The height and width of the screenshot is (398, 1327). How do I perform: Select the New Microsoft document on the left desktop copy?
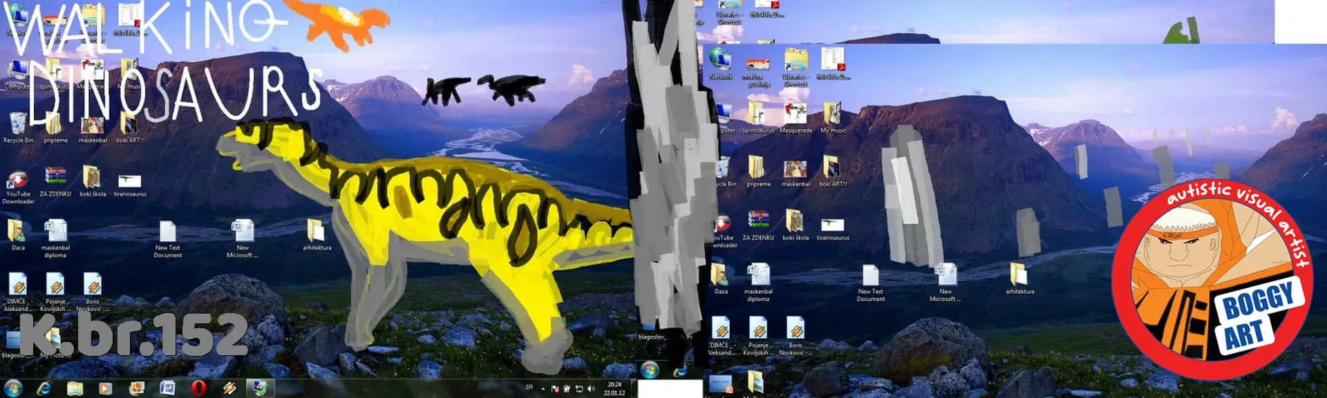(243, 239)
